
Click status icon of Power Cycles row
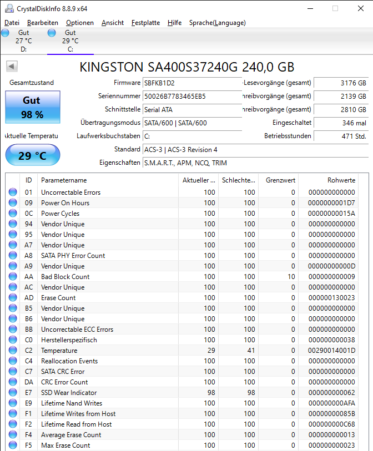point(13,213)
